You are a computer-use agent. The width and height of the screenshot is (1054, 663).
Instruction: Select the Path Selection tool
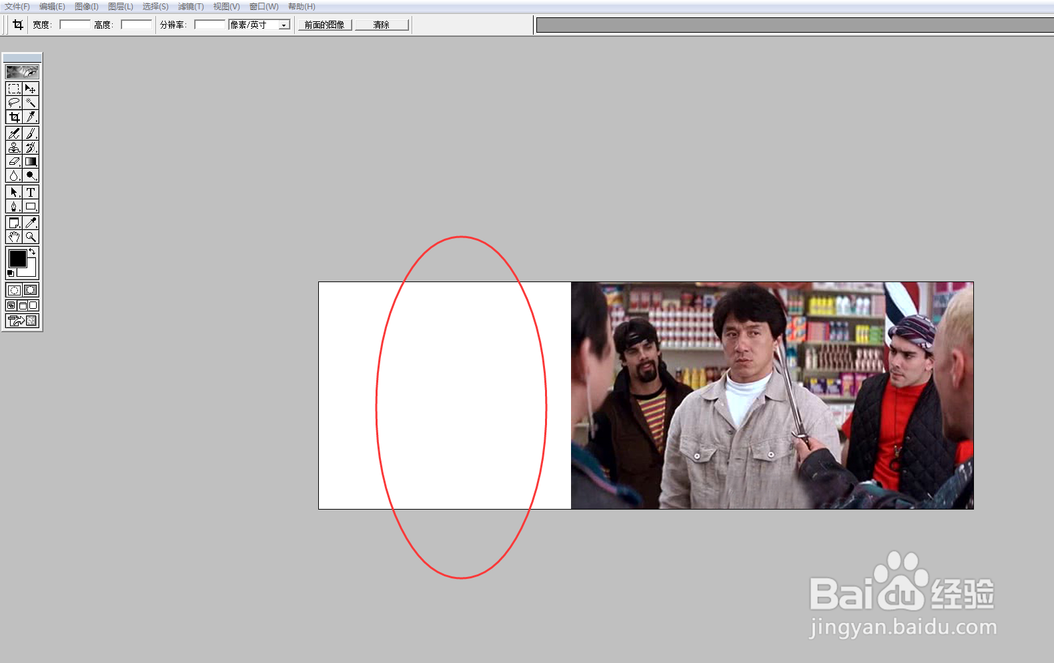click(14, 192)
